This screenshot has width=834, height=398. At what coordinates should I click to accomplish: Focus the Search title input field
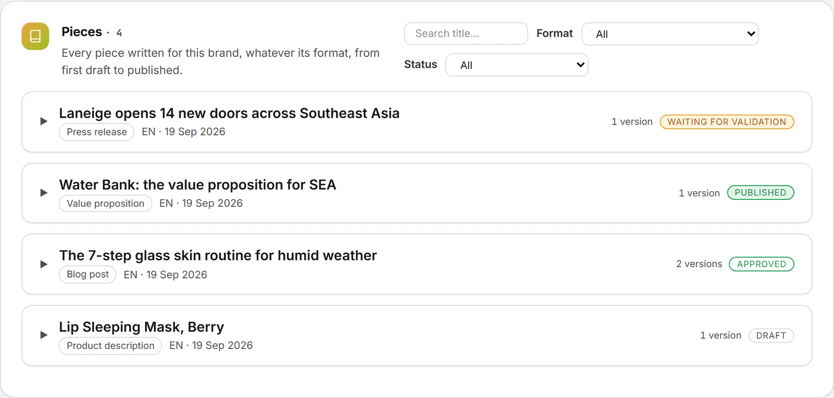click(x=466, y=33)
